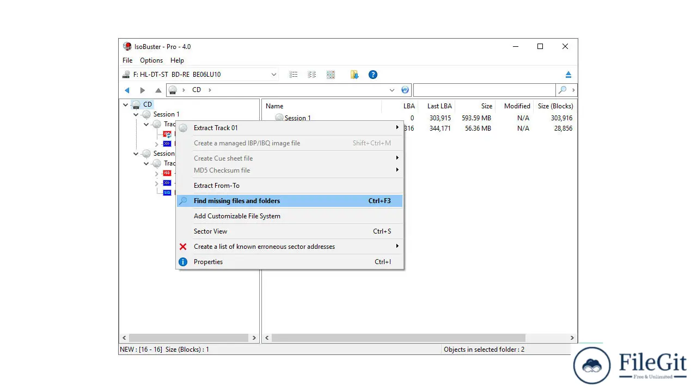Select Session 1 row in file list
697x392 pixels.
click(x=297, y=118)
